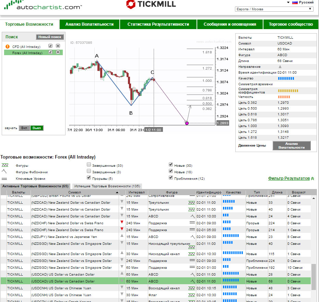Image resolution: width=319 pixels, height=302 pixels.
Task: Click support level icon for NZDSGD 240 min
Action: [192, 261]
